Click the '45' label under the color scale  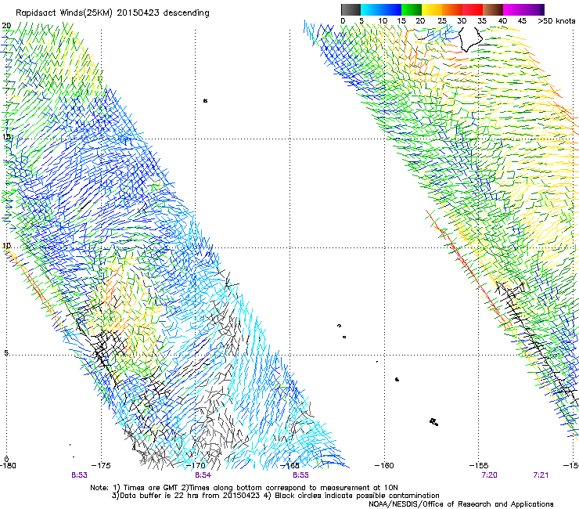point(522,21)
